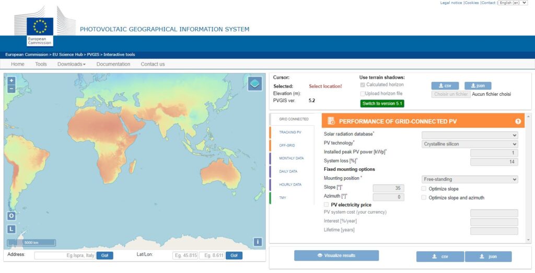Open the Documentation menu item

point(113,64)
